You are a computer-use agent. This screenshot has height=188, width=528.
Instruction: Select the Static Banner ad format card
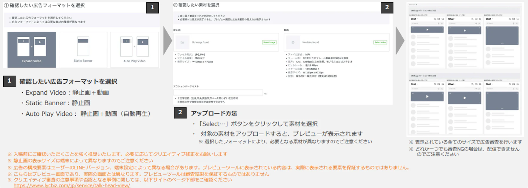click(x=83, y=50)
